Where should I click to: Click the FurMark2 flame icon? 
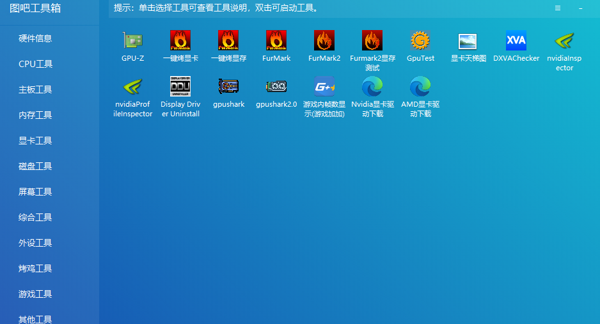tap(324, 40)
